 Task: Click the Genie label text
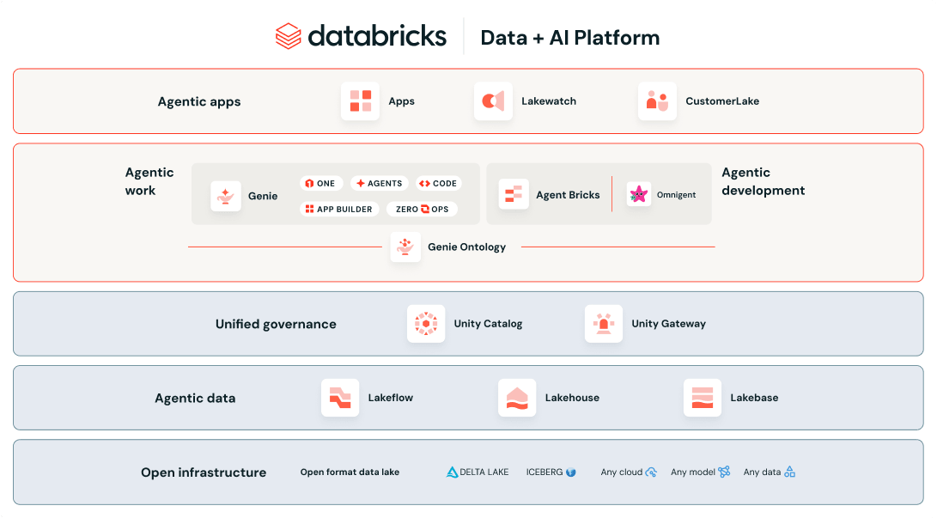263,196
